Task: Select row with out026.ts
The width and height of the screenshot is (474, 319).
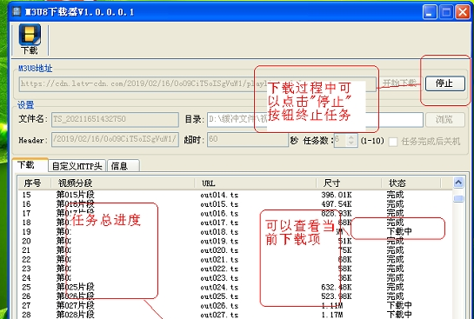Action: click(235, 306)
